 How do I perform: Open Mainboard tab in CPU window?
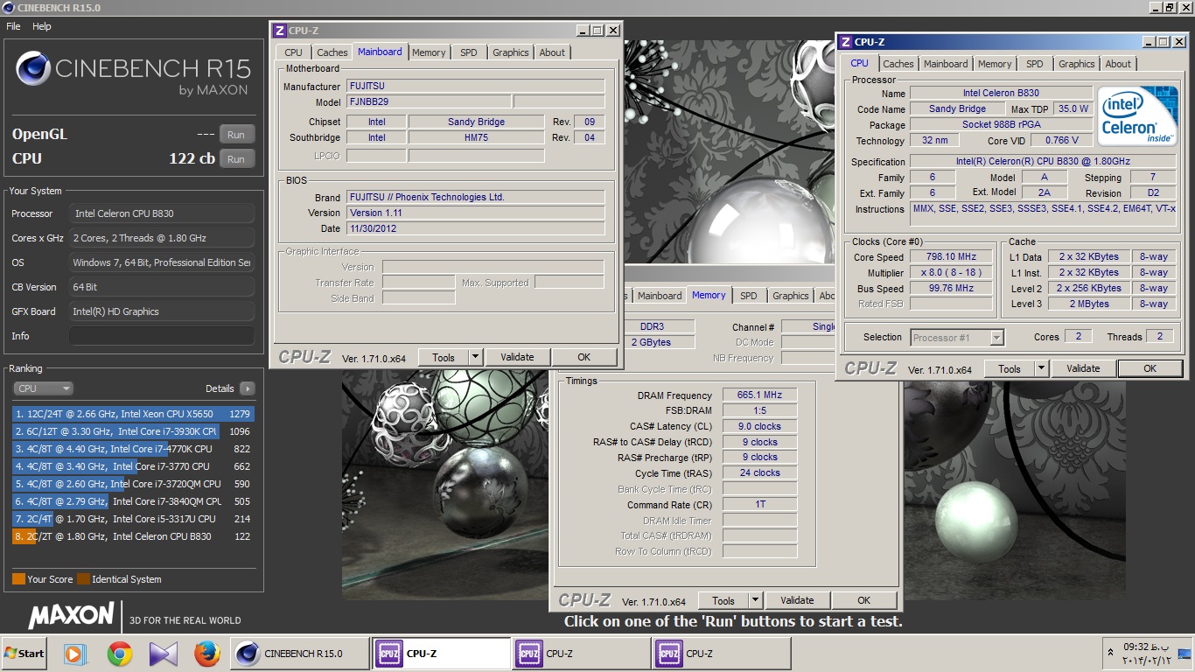(x=946, y=64)
